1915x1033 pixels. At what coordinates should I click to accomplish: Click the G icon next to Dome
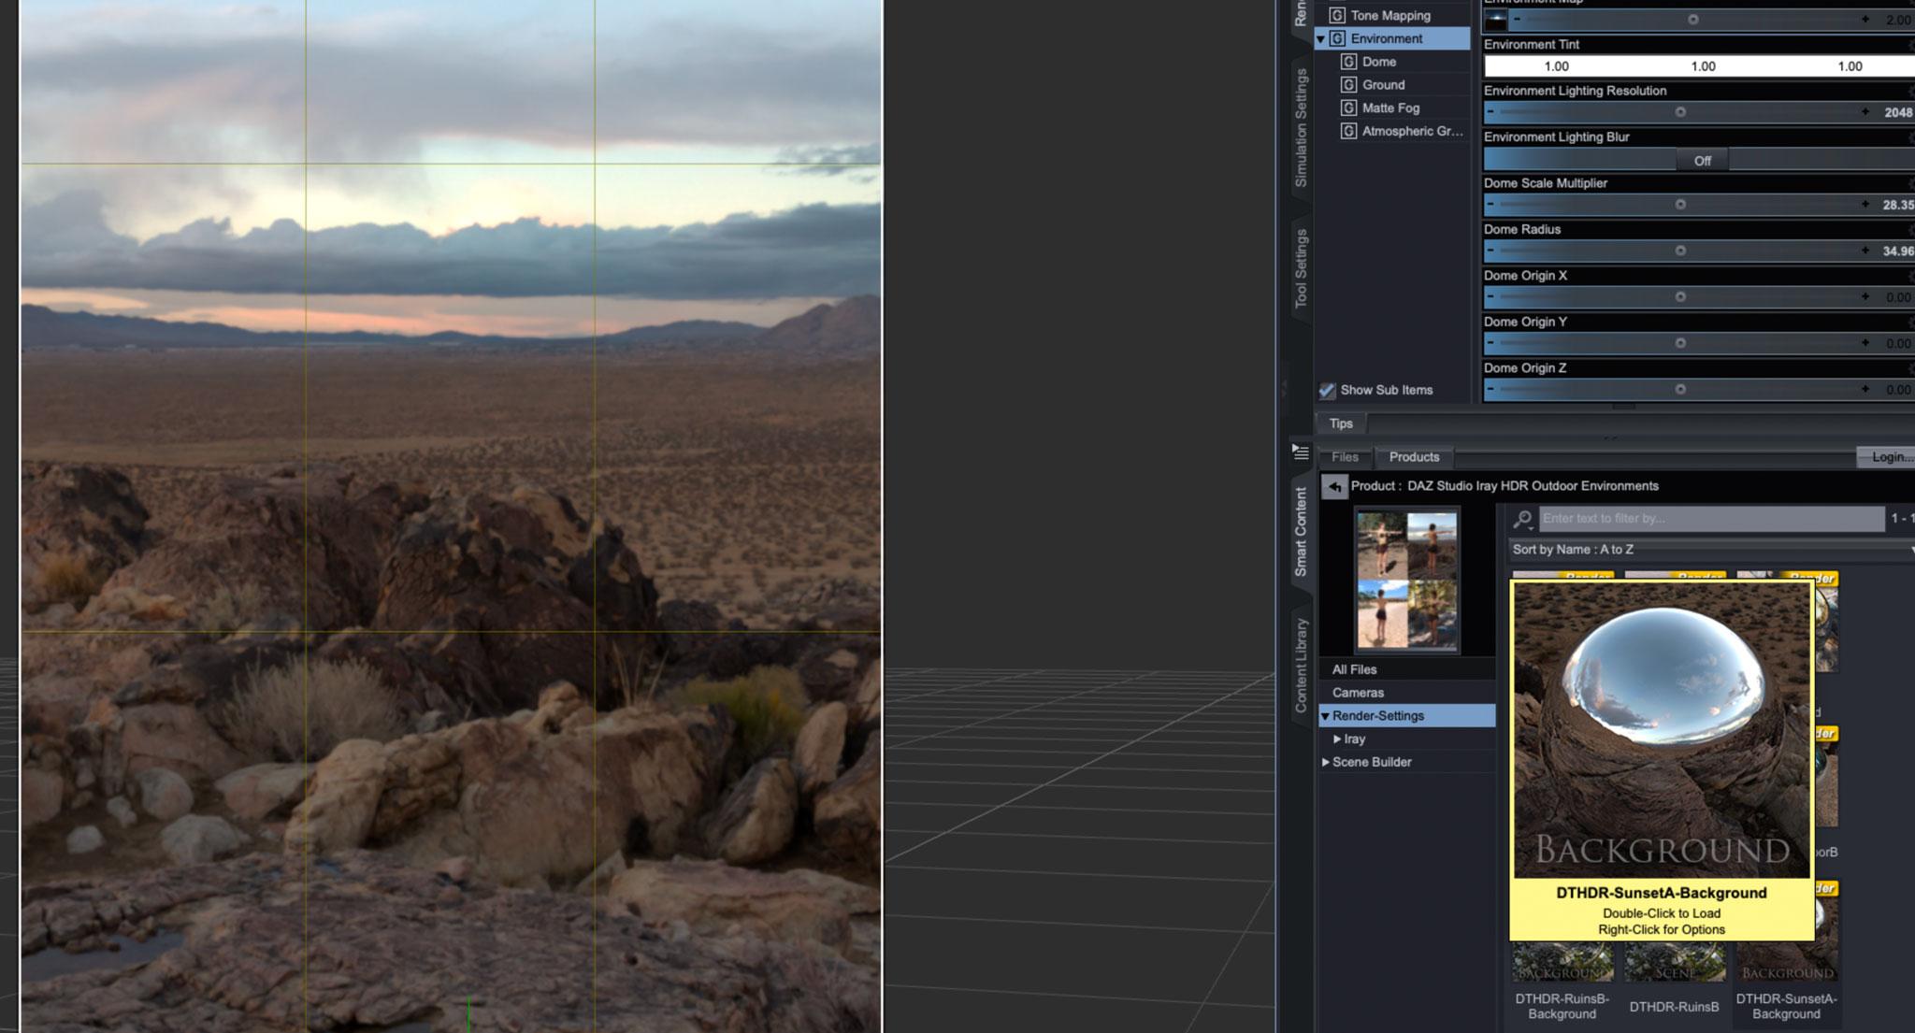click(x=1349, y=62)
